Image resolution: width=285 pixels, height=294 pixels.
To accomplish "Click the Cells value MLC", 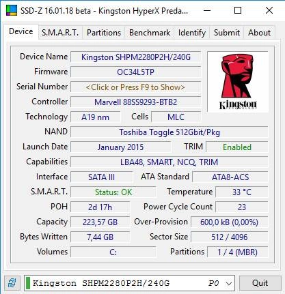I will (x=176, y=117).
